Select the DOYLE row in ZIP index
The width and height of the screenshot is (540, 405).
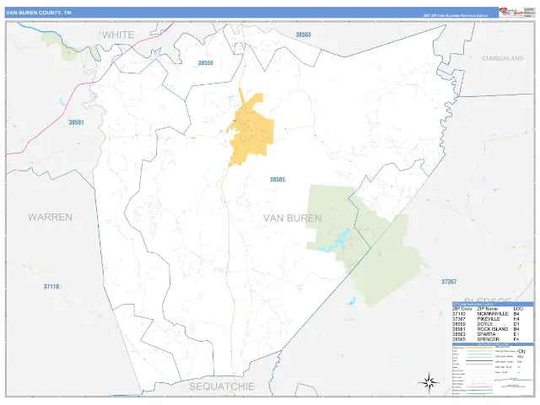(488, 324)
